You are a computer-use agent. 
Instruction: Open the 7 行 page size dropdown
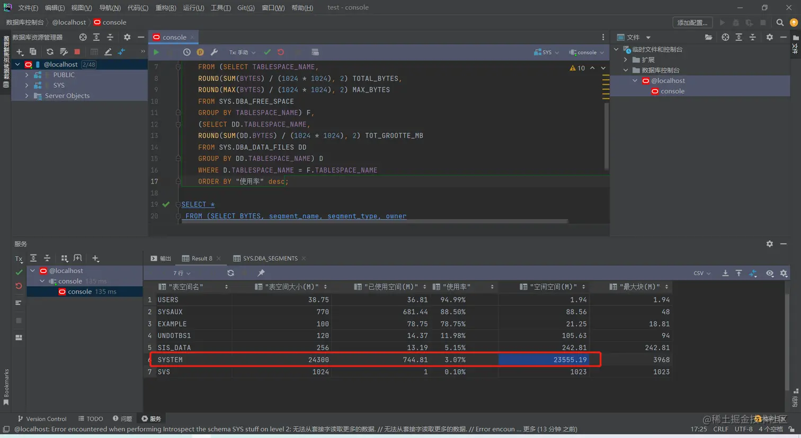(182, 273)
